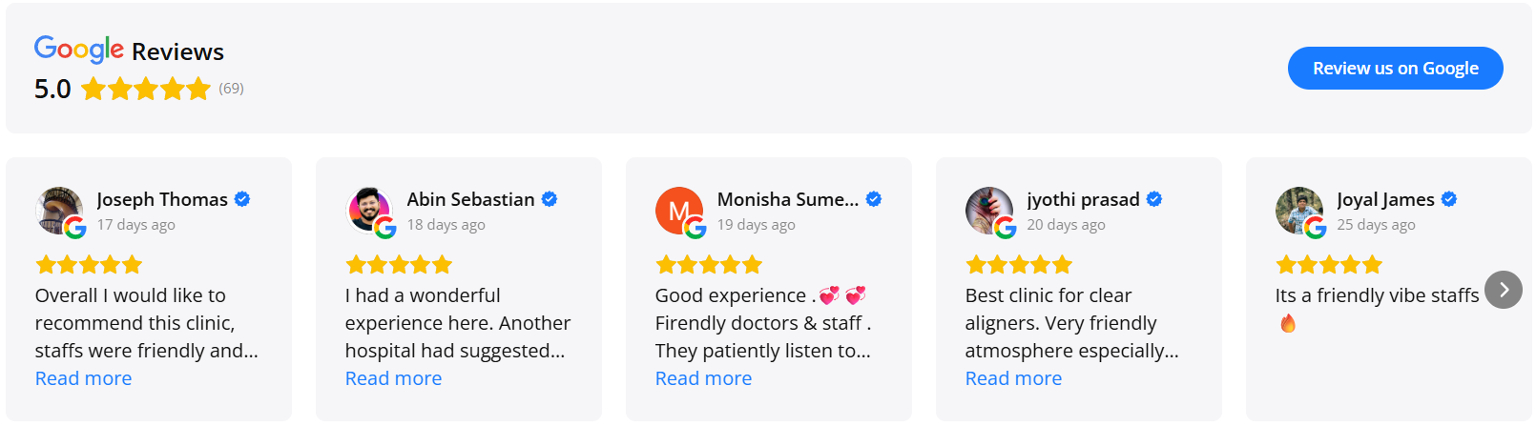Expand Joseph Thomas's review with Read more

84,378
